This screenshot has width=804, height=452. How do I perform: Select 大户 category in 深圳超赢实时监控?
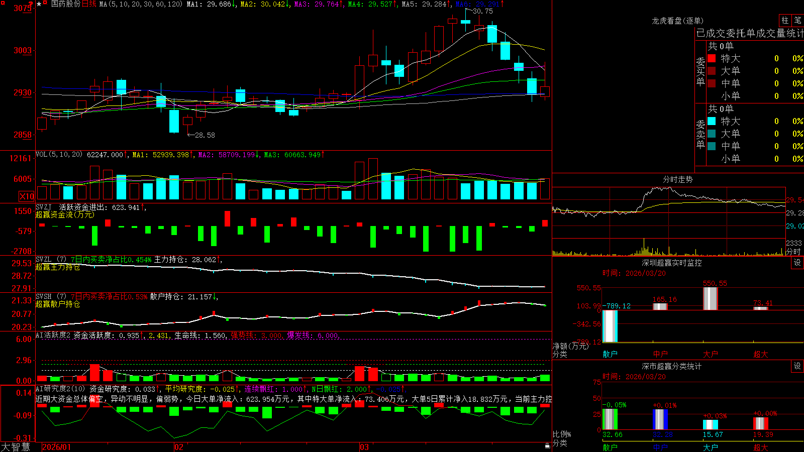[711, 354]
